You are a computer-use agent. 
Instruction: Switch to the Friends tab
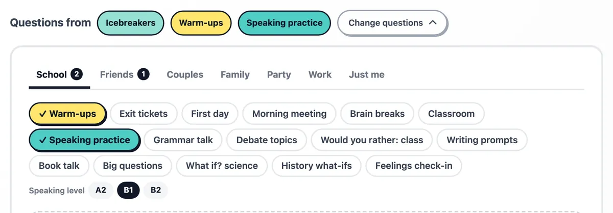click(124, 74)
